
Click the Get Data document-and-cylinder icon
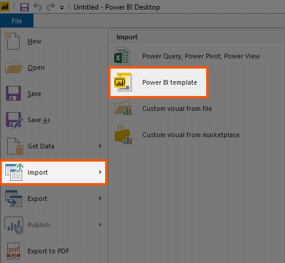coord(15,146)
